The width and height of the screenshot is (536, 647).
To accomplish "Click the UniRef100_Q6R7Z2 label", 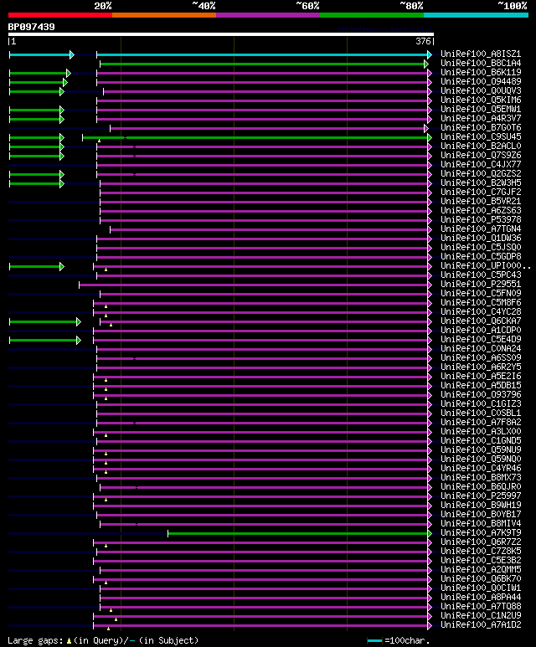I will coord(481,542).
